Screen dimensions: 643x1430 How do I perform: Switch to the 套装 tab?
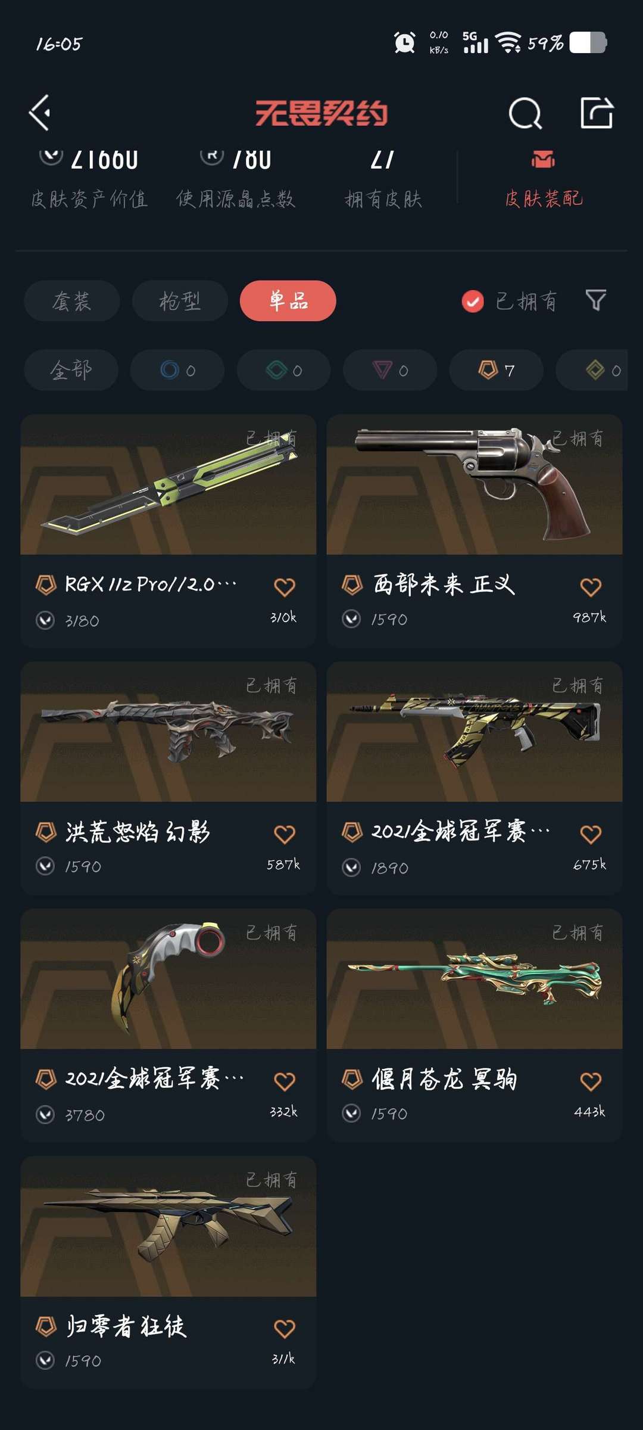click(72, 301)
